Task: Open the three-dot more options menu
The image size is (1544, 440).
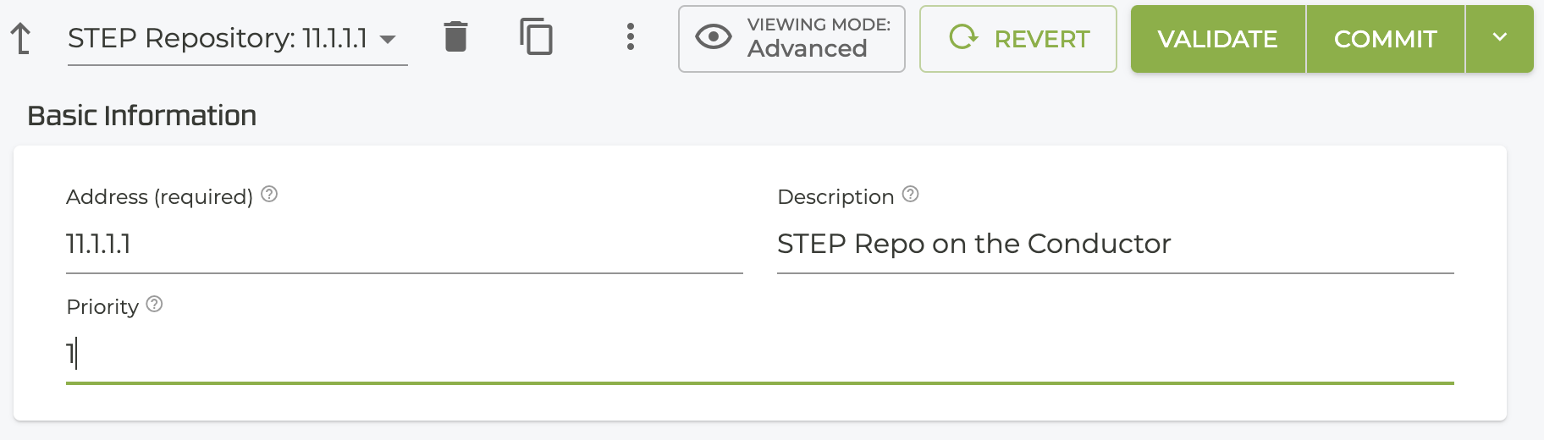Action: [x=631, y=37]
